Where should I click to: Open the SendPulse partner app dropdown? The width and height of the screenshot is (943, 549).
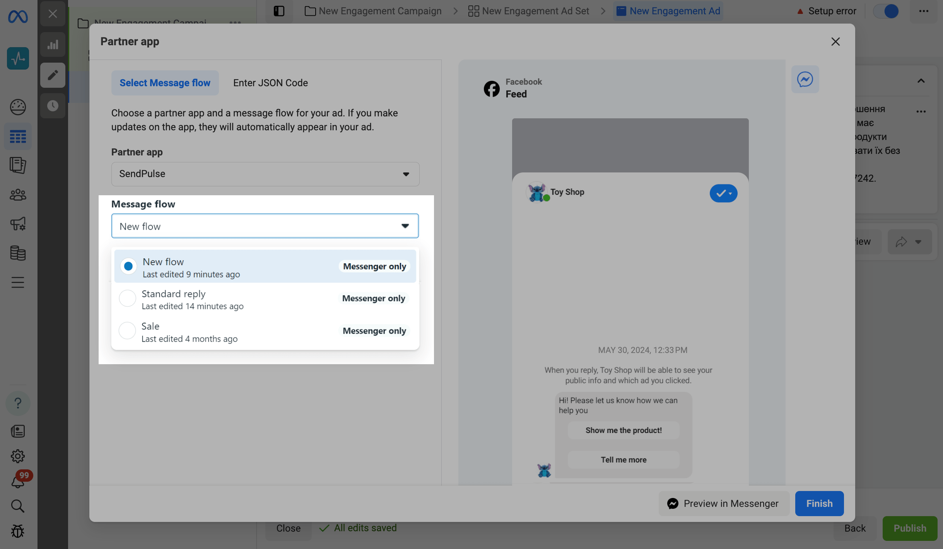tap(265, 174)
